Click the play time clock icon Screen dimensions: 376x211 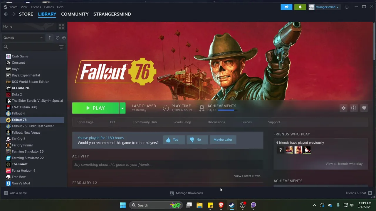[166, 108]
